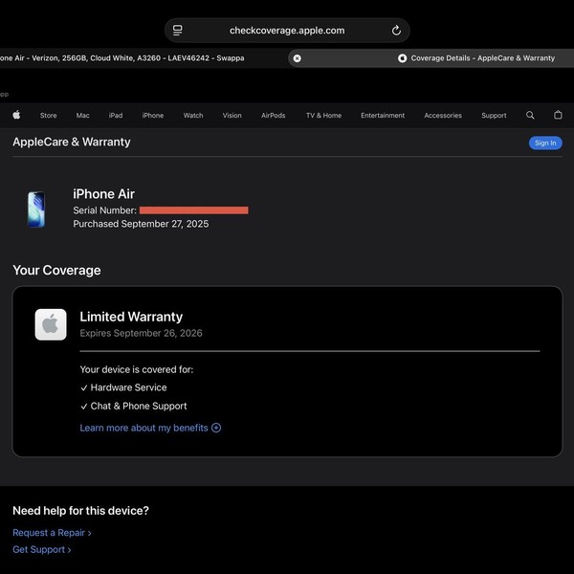Open the search magnifier icon
Screen dimensions: 574x574
point(530,116)
